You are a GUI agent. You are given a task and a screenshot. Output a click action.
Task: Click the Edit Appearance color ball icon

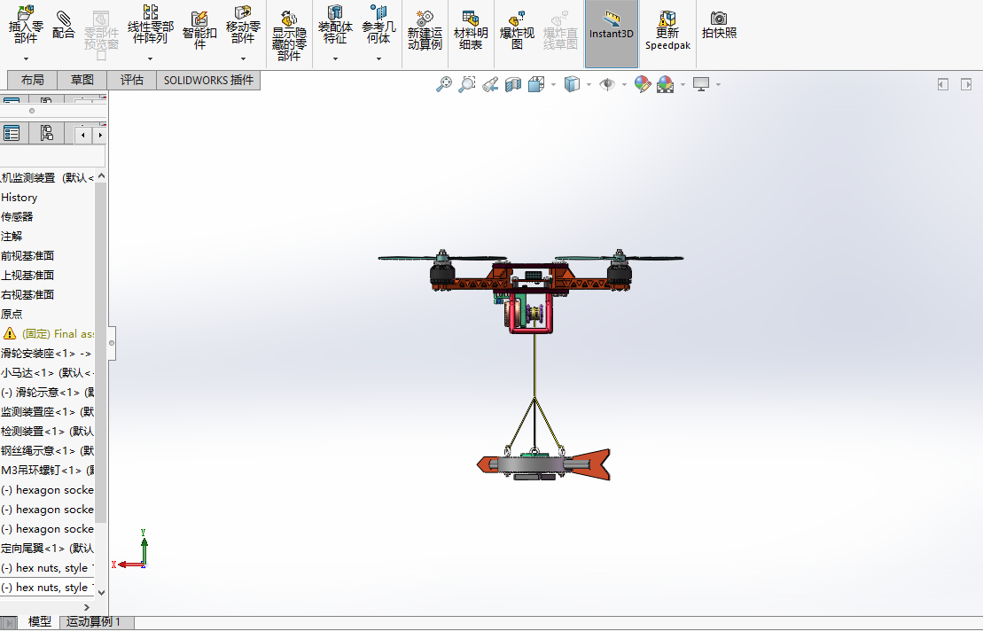point(643,84)
